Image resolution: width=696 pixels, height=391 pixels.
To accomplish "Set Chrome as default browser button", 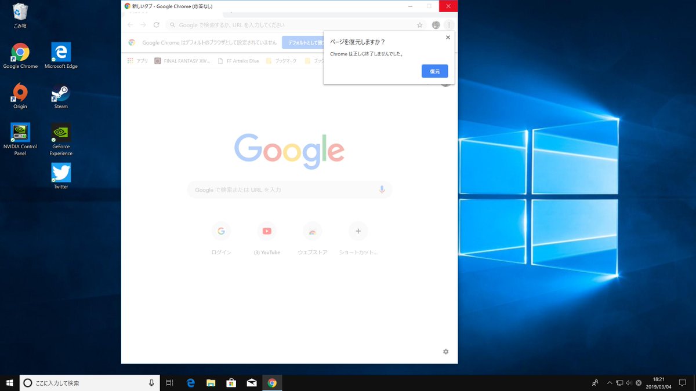I will point(303,42).
